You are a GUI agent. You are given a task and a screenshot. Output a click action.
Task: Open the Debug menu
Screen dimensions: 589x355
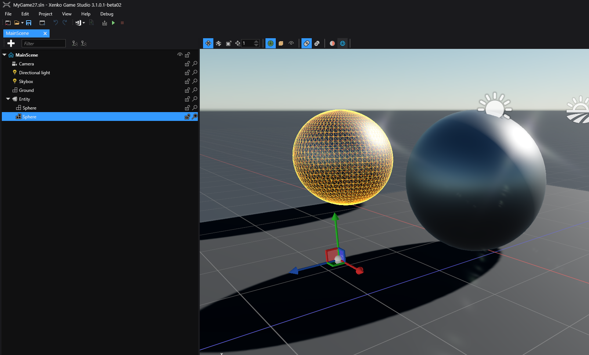(107, 14)
